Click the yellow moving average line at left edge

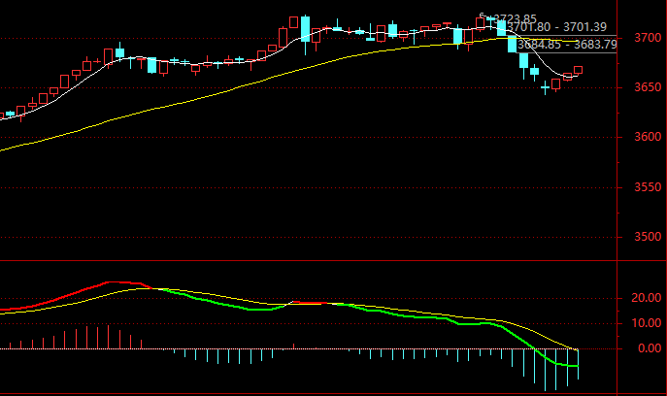[4, 148]
